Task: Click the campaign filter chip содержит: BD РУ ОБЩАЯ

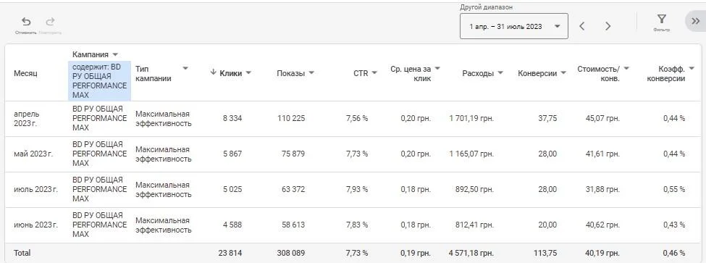Action: point(99,80)
